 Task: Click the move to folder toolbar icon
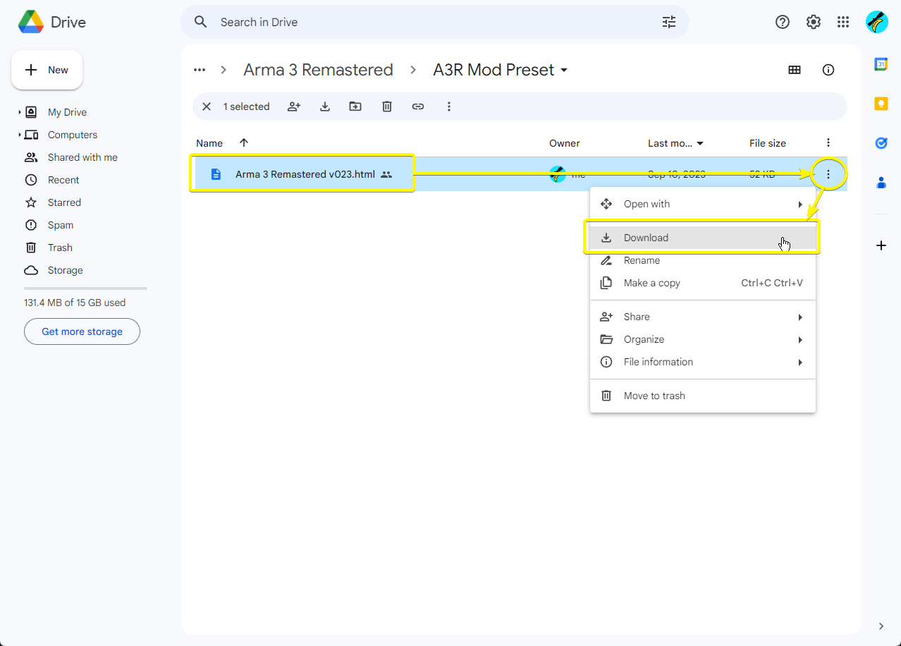(x=355, y=106)
